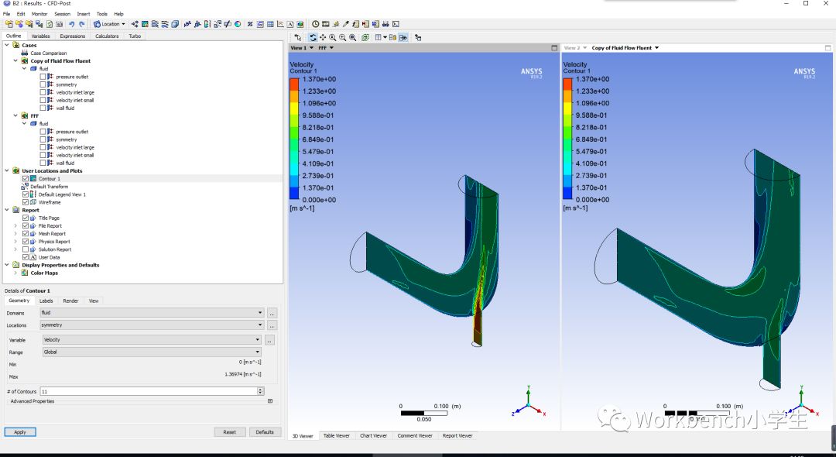
Task: Open the View 1 dropdown arrow
Action: [x=310, y=48]
